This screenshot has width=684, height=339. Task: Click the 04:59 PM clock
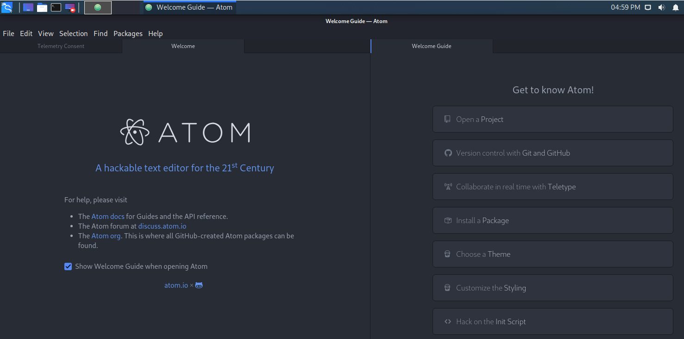625,7
